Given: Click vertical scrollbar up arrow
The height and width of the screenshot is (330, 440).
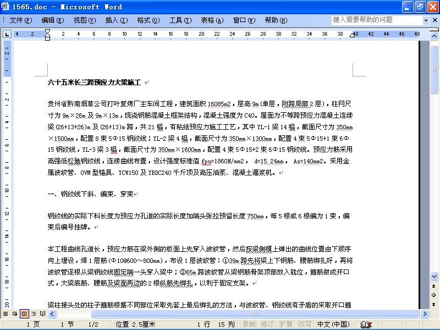Looking at the screenshot, I should coord(434,36).
